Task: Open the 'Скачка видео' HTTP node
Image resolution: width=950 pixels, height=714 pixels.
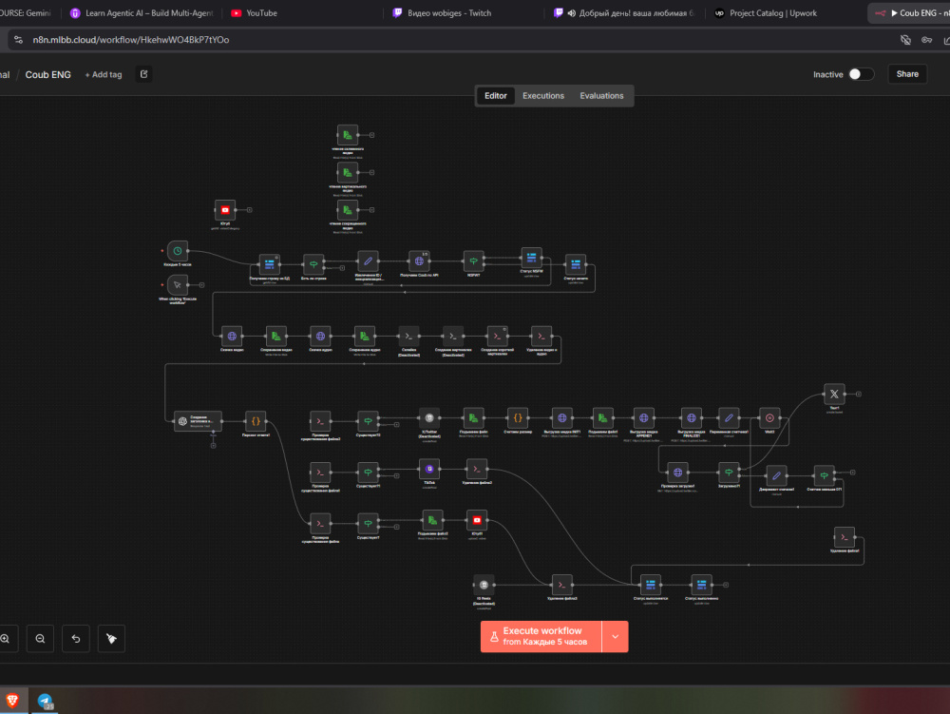Action: 232,336
